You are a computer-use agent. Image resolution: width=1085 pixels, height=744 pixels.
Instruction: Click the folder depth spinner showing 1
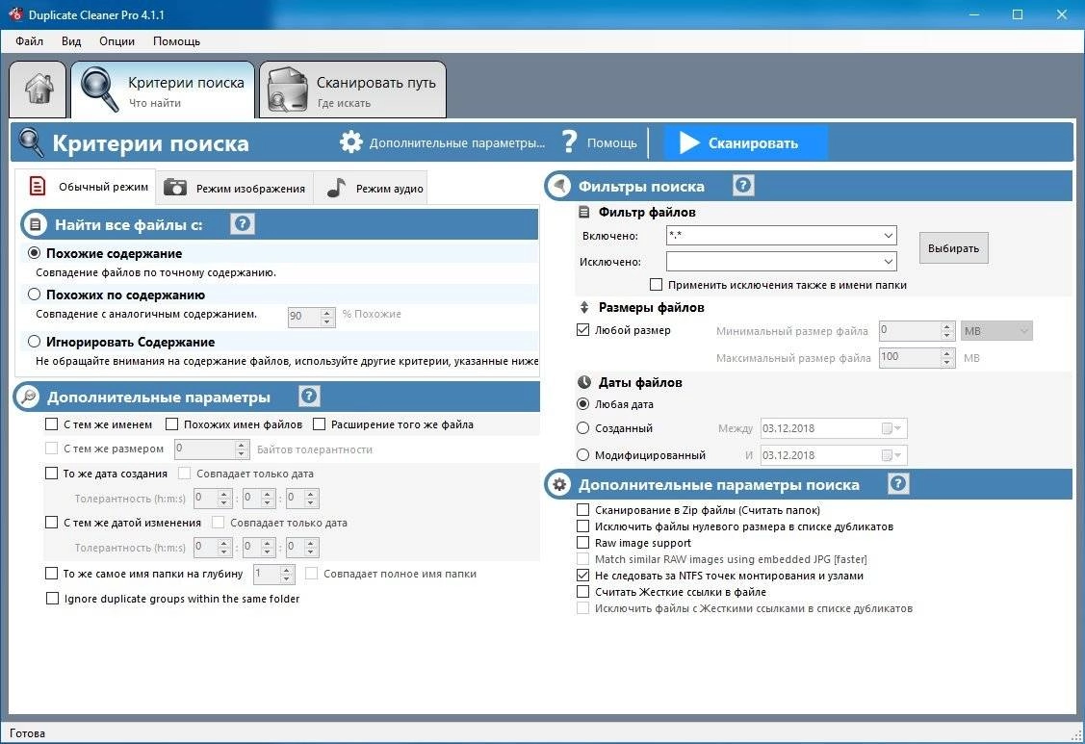click(x=274, y=574)
